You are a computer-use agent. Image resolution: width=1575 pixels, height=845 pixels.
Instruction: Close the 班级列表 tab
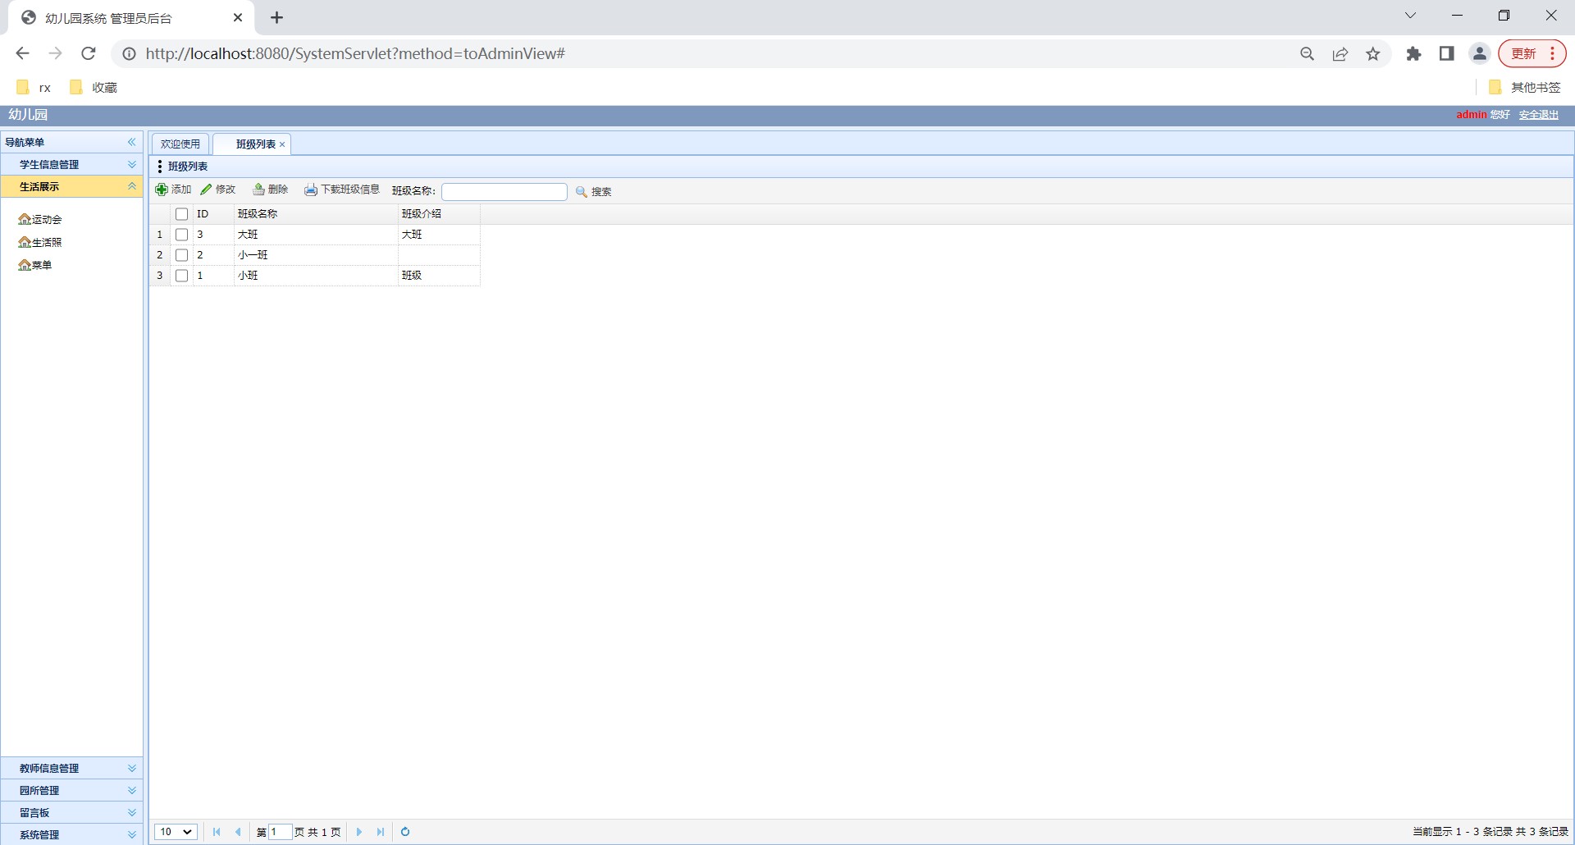click(x=282, y=144)
